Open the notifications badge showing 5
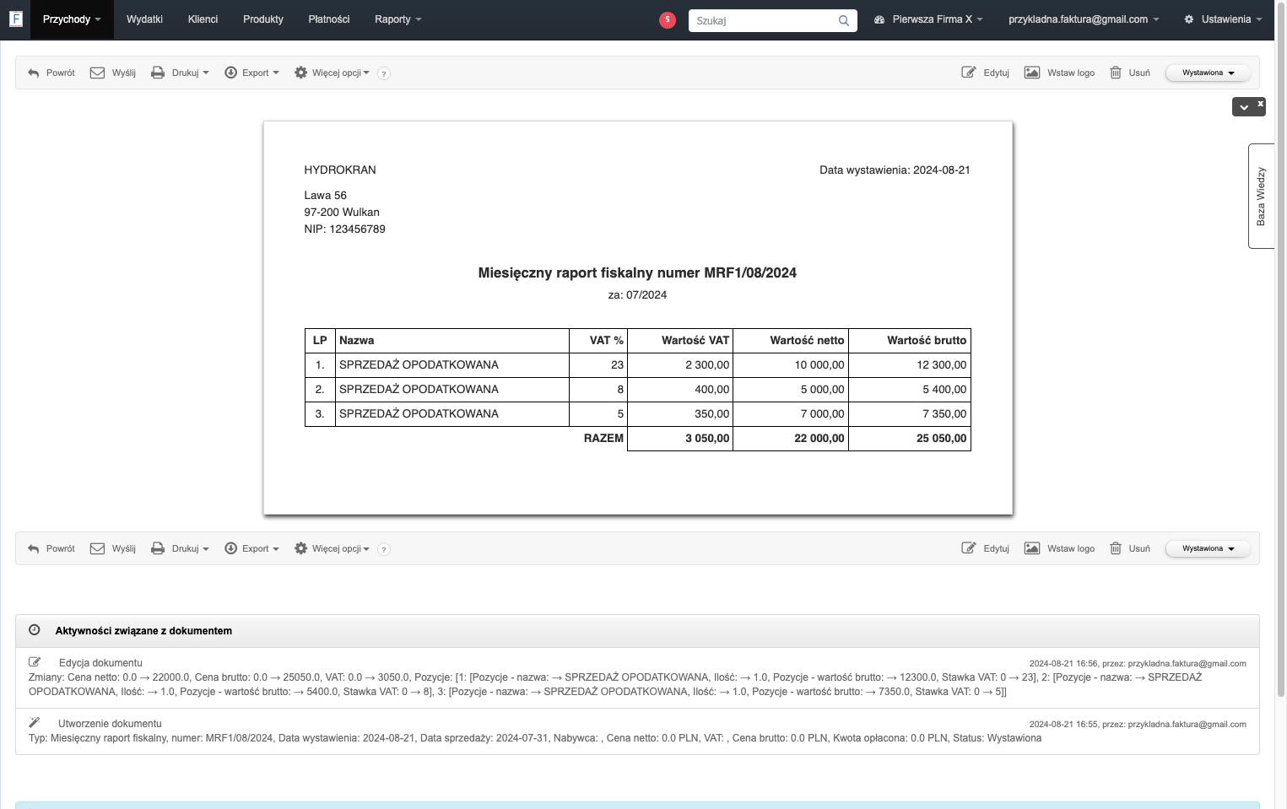The width and height of the screenshot is (1287, 809). [x=668, y=19]
